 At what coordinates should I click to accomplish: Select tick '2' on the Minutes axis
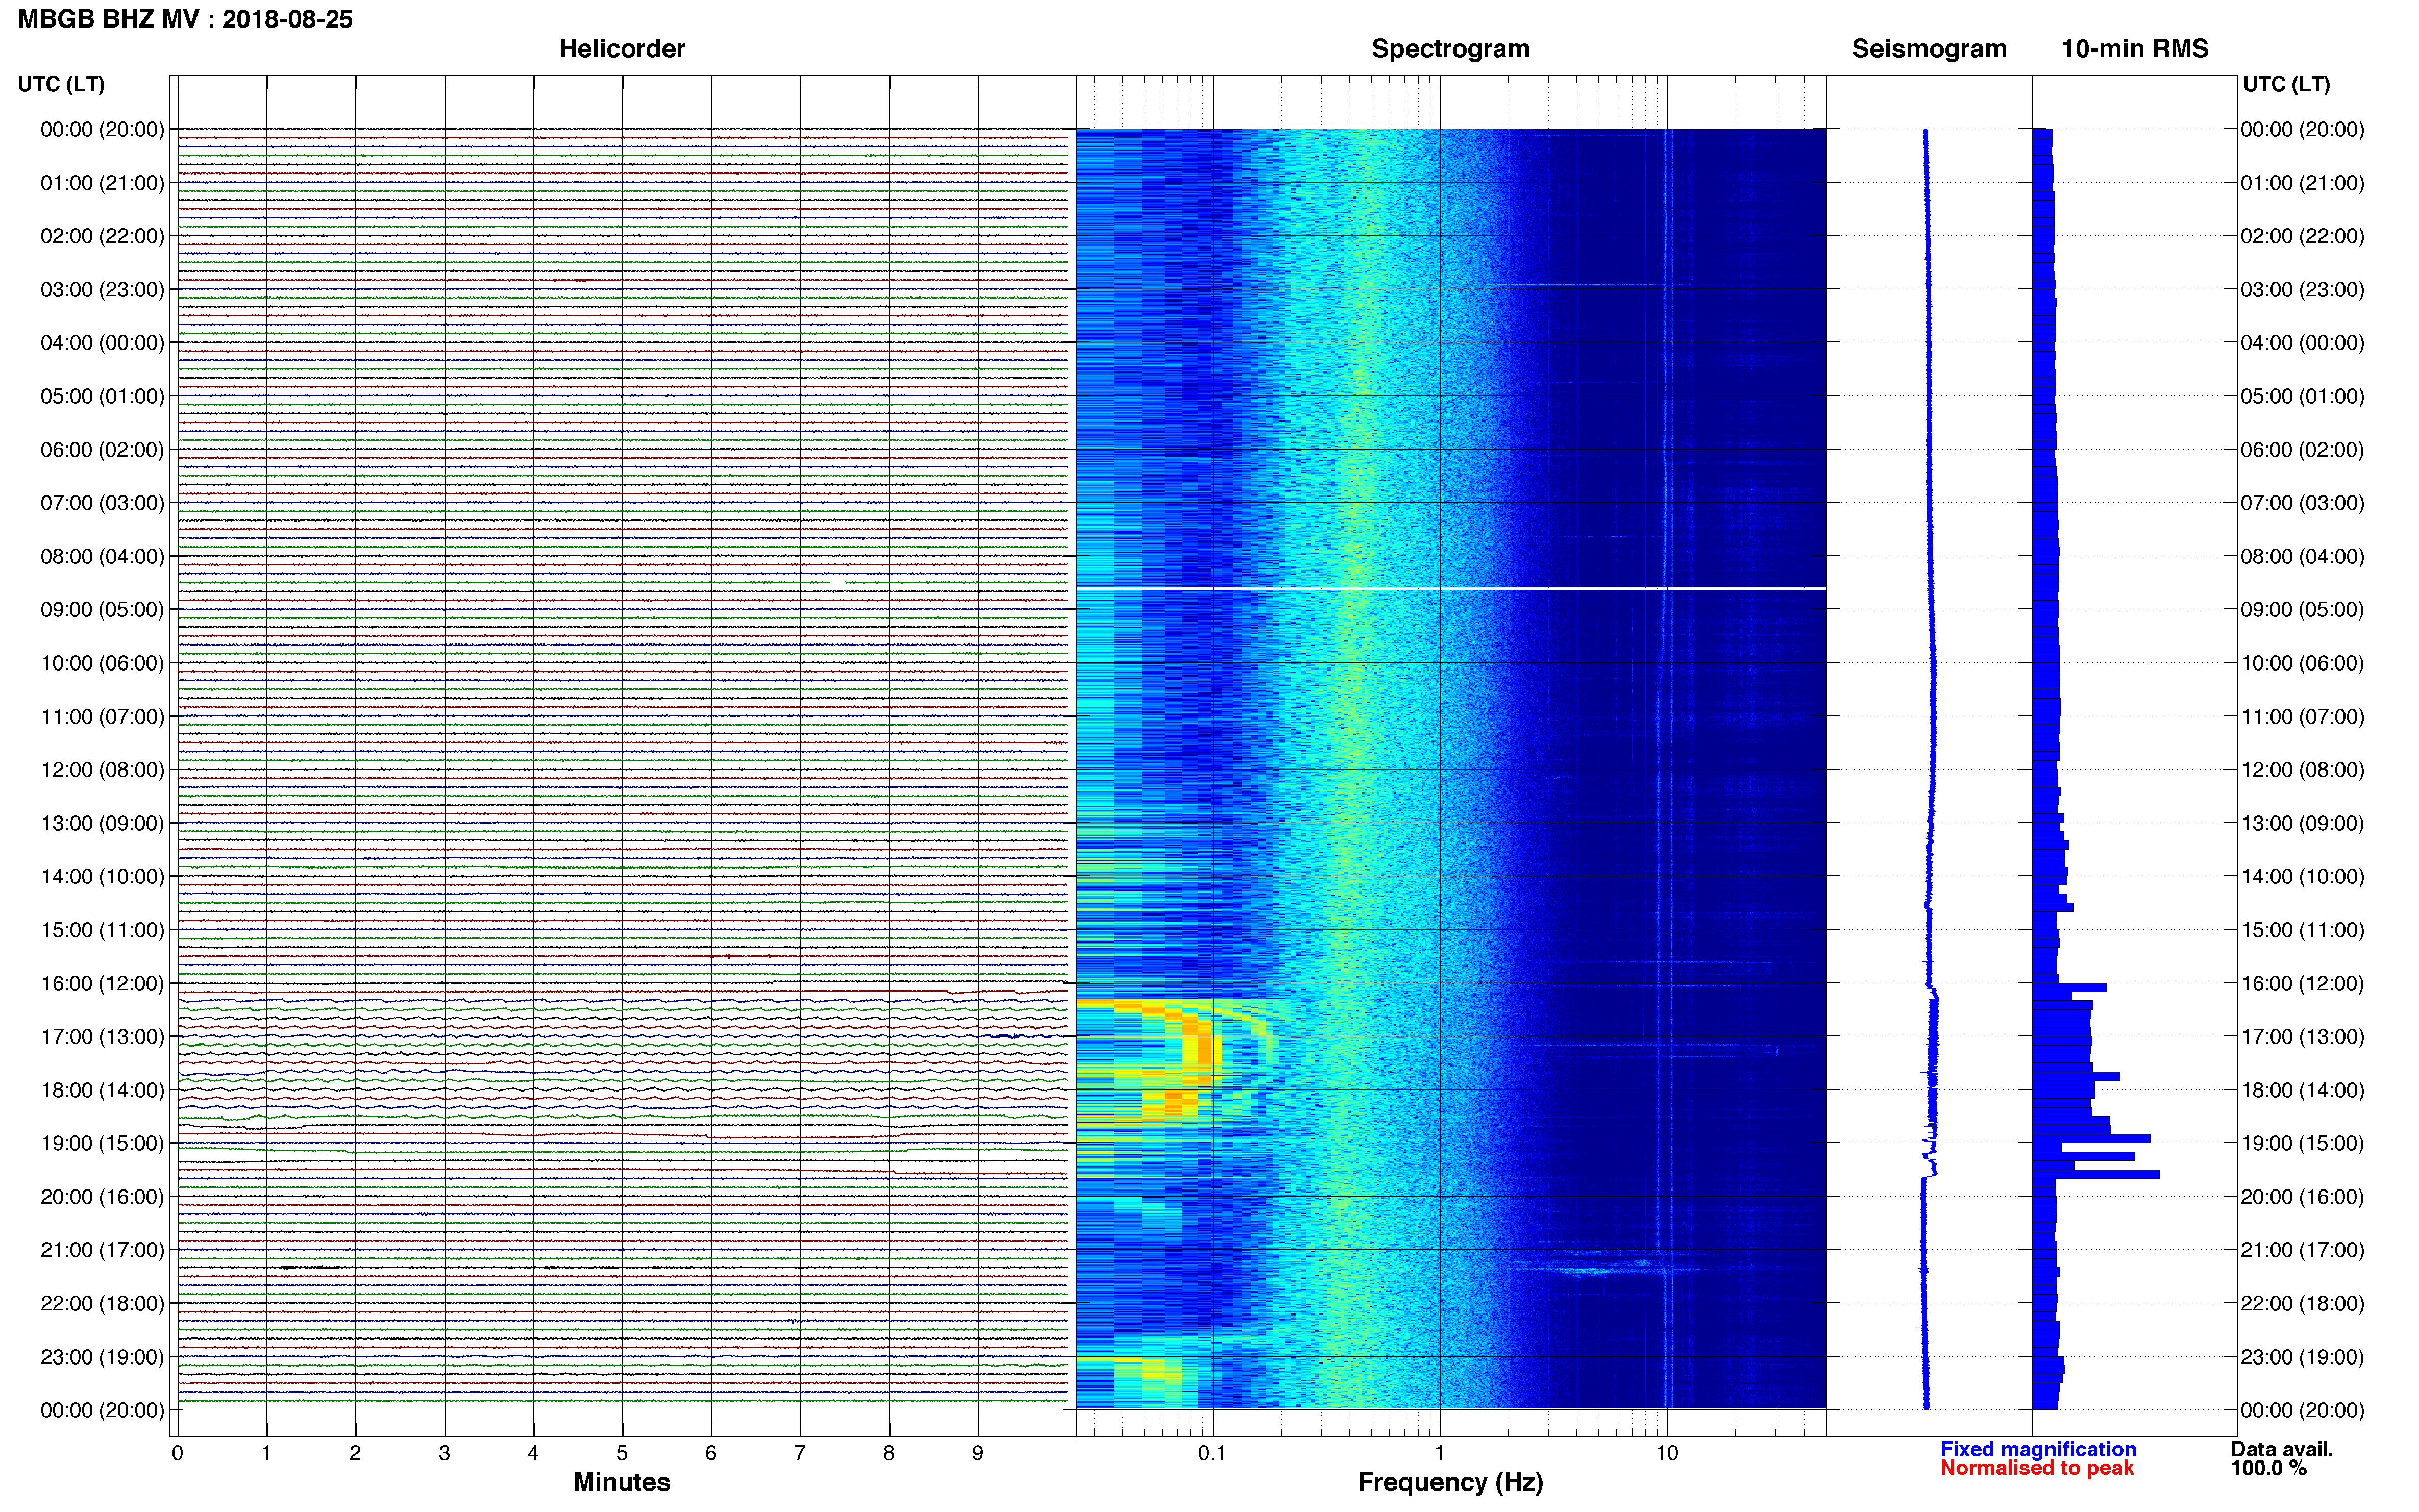point(355,1453)
